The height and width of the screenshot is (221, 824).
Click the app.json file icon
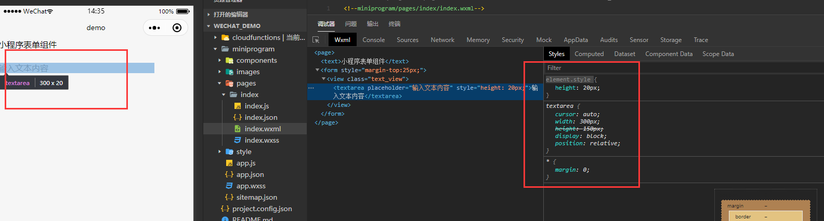pyautogui.click(x=229, y=174)
